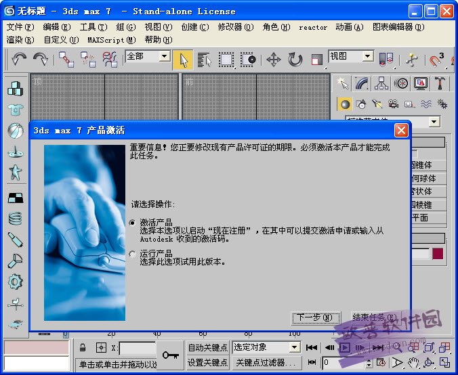Open the 文件(F) menu

pyautogui.click(x=20, y=27)
